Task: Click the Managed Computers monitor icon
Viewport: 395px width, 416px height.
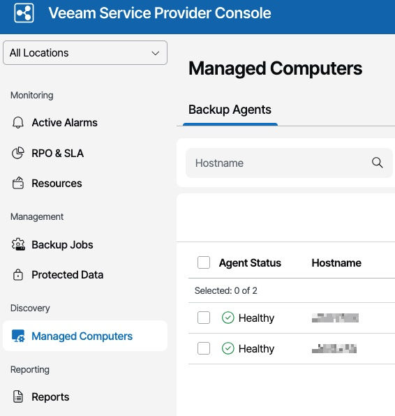Action: click(18, 336)
